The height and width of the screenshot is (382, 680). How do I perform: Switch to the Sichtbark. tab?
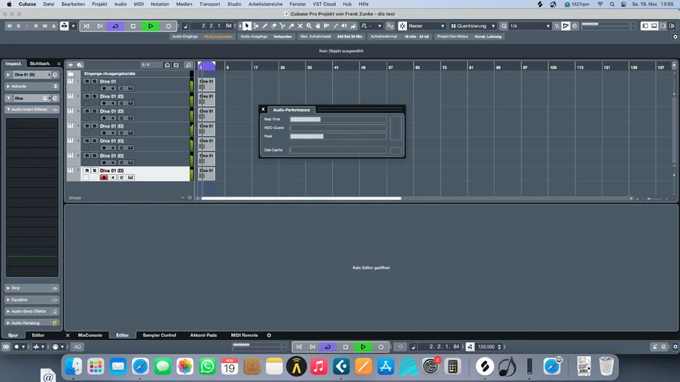[41, 63]
